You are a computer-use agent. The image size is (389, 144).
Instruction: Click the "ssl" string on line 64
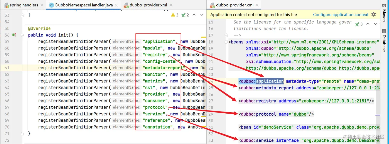149,88
